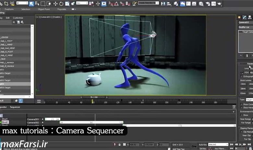Enable the Clip Manually checkbox
This screenshot has height=150, width=253.
(x=241, y=132)
